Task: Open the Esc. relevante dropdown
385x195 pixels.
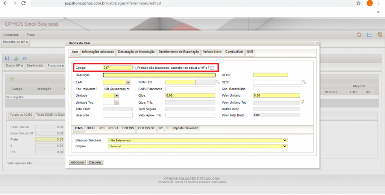Action: [117, 89]
